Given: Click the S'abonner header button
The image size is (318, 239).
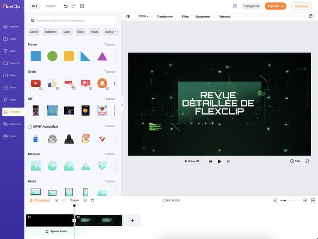Looking at the screenshot, I should [x=301, y=6].
